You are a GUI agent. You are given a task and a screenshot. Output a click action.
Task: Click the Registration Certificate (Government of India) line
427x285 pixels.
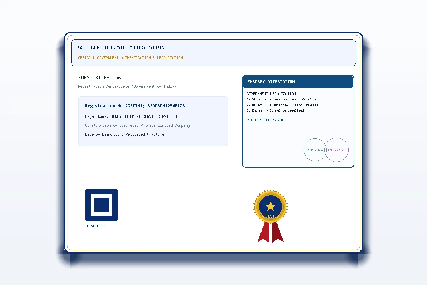pos(127,86)
